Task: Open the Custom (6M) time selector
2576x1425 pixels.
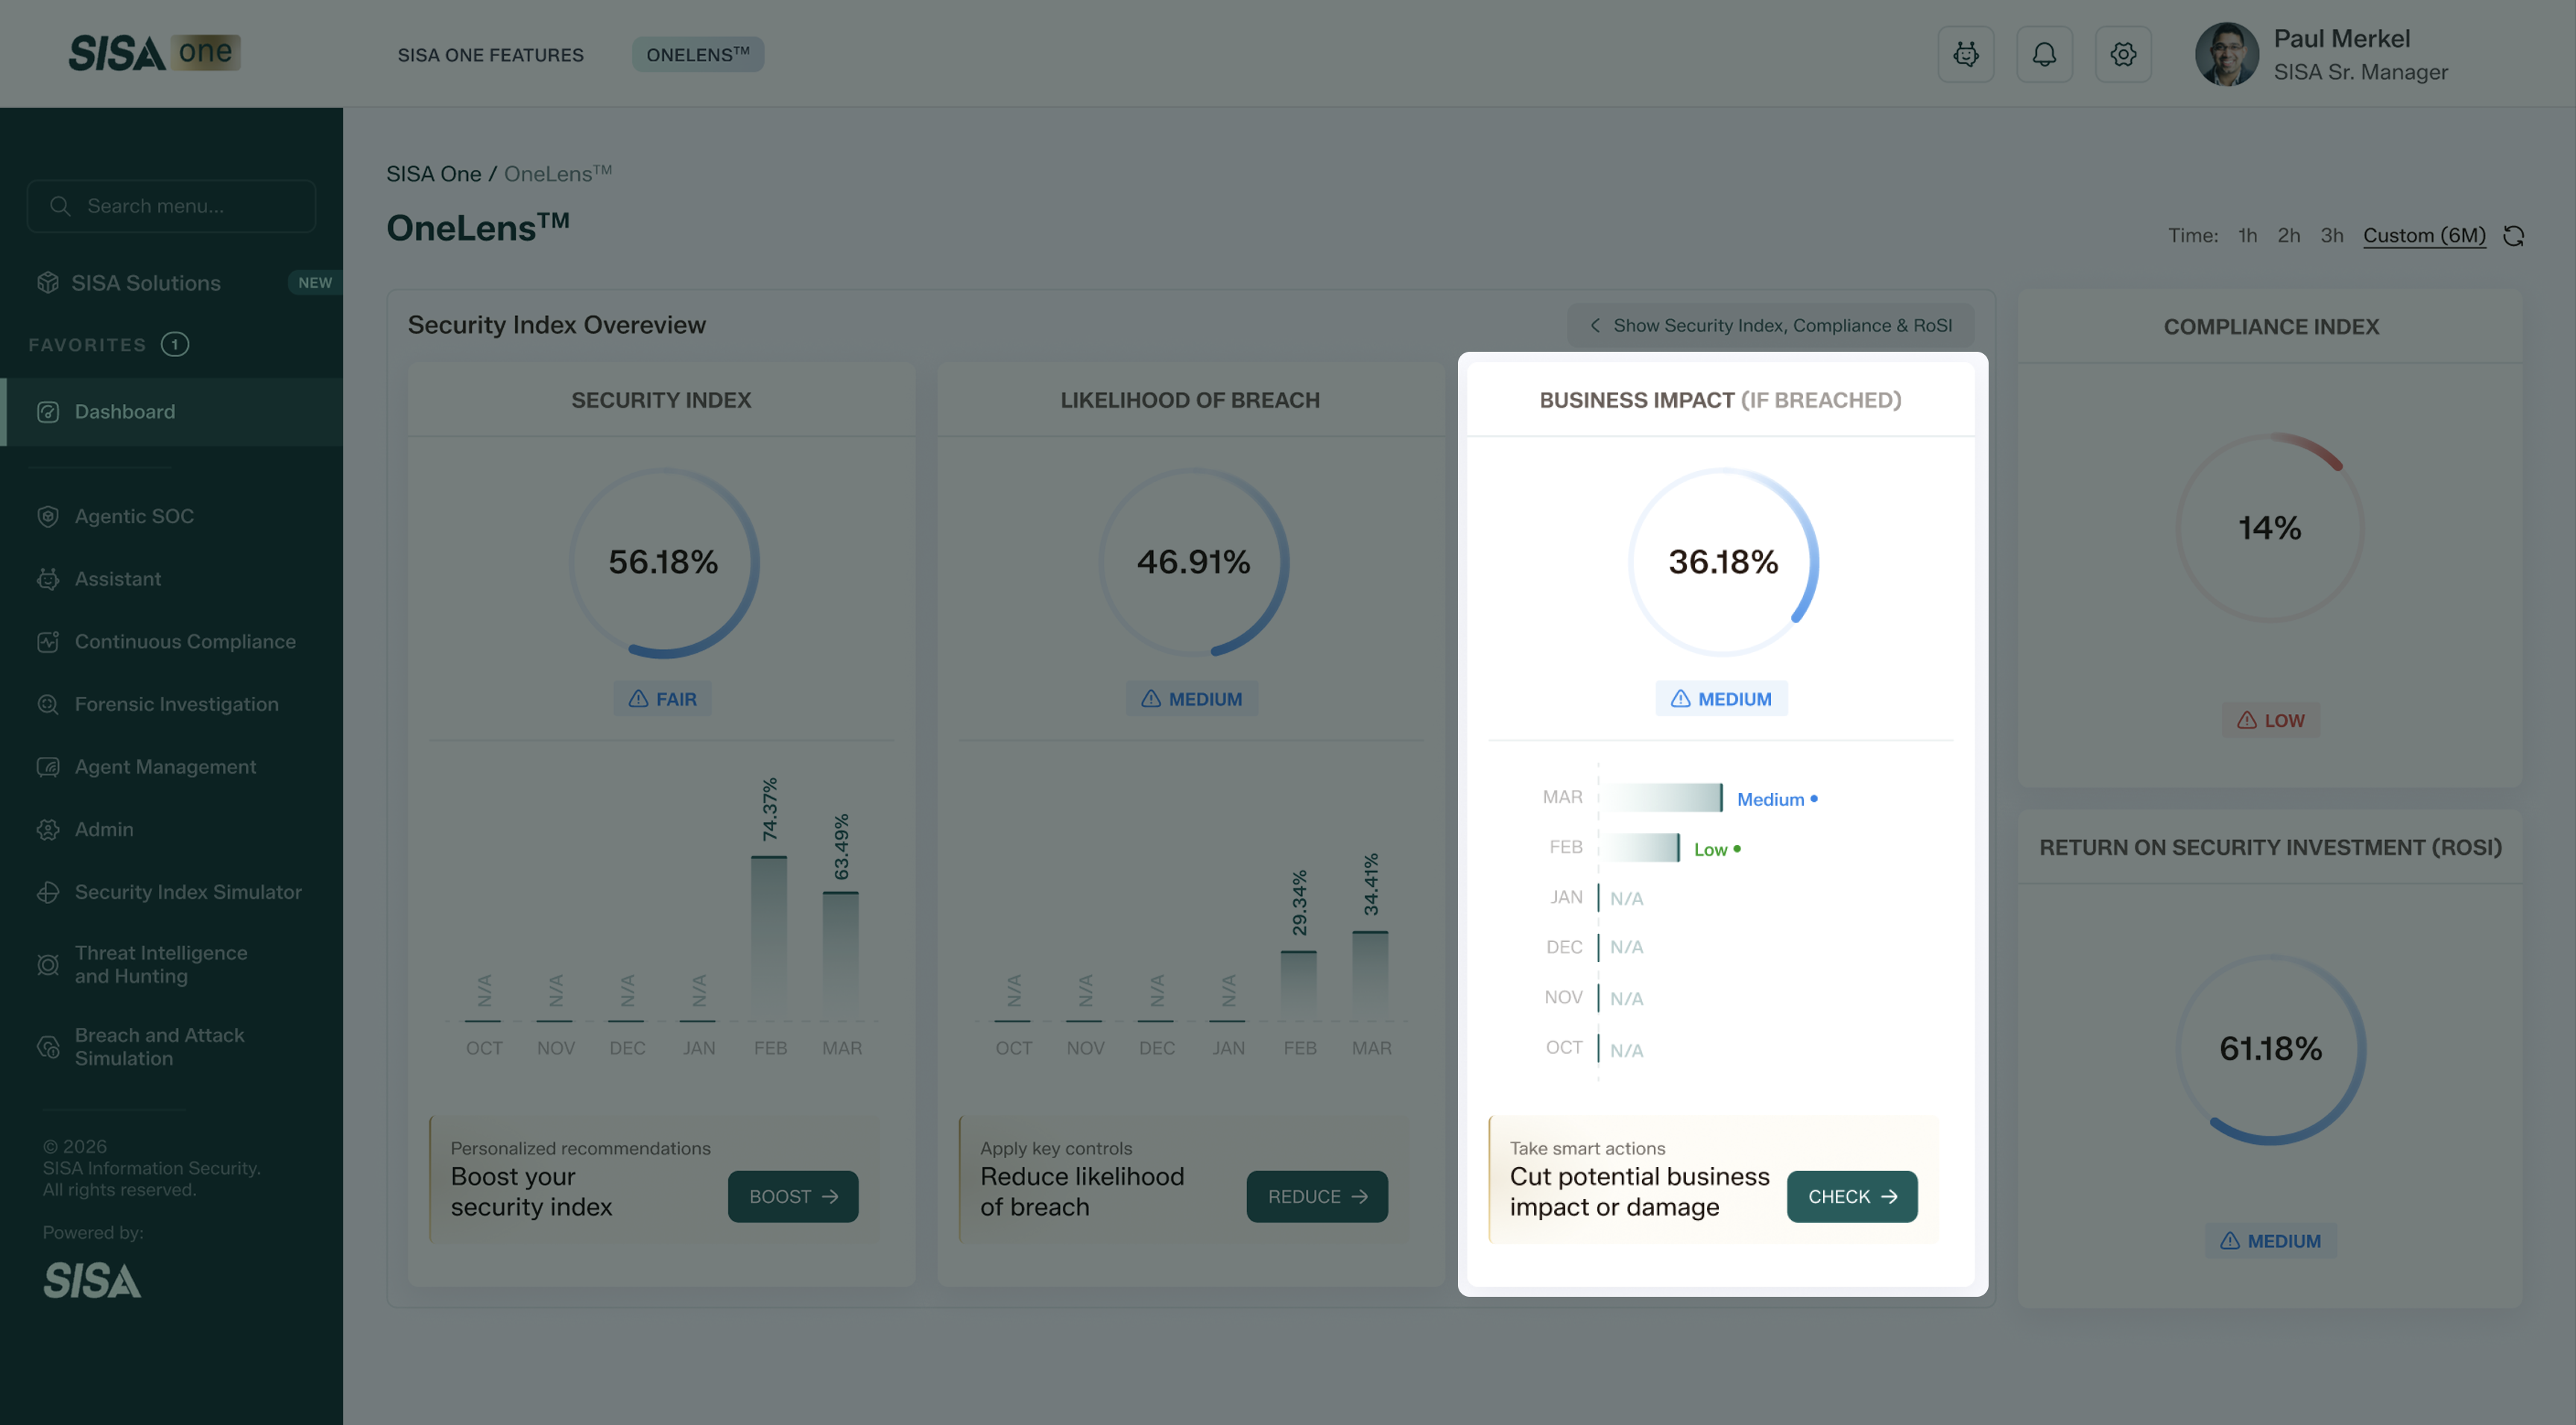Action: pos(2423,236)
